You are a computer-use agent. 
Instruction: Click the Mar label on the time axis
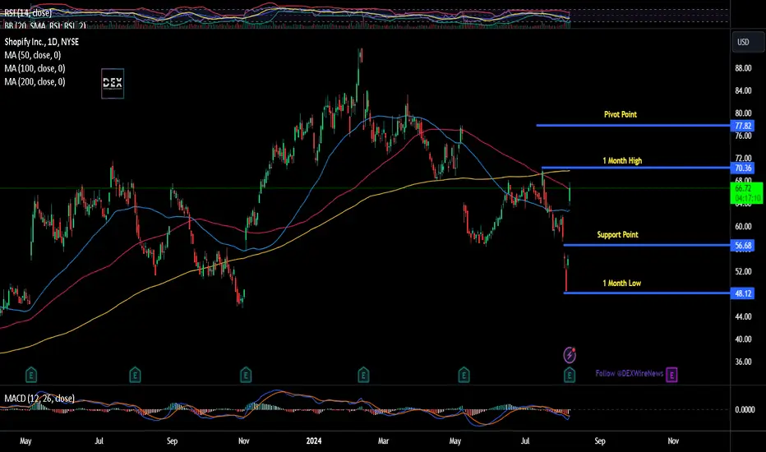point(384,440)
